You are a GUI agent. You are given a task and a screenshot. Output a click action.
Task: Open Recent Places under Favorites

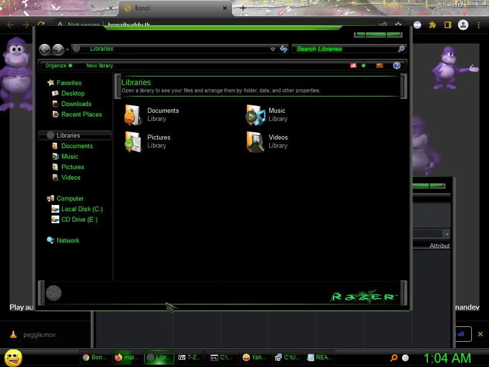pyautogui.click(x=82, y=115)
